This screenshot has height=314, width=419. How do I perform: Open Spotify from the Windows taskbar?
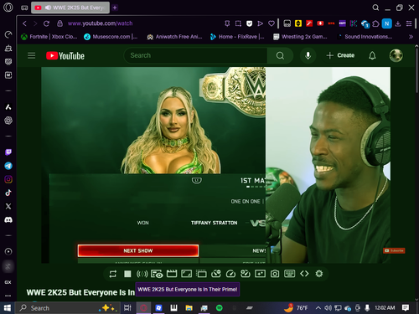[x=220, y=308]
